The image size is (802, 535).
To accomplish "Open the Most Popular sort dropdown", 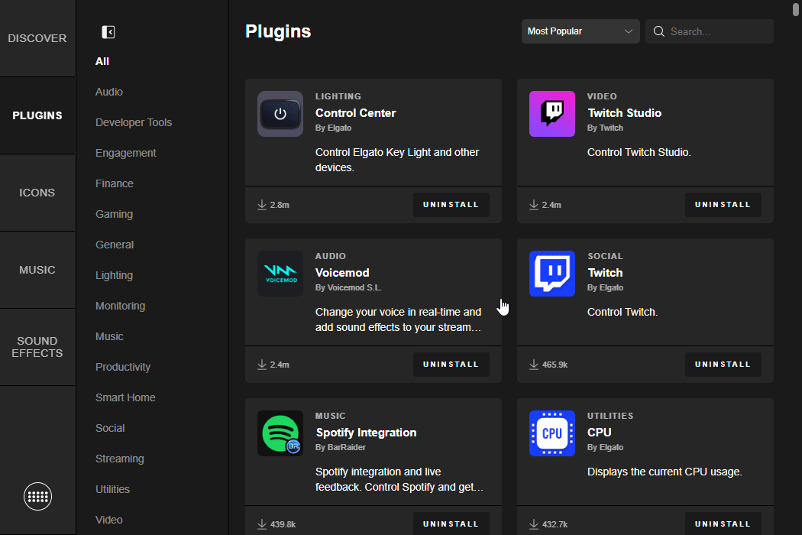I will pos(580,31).
